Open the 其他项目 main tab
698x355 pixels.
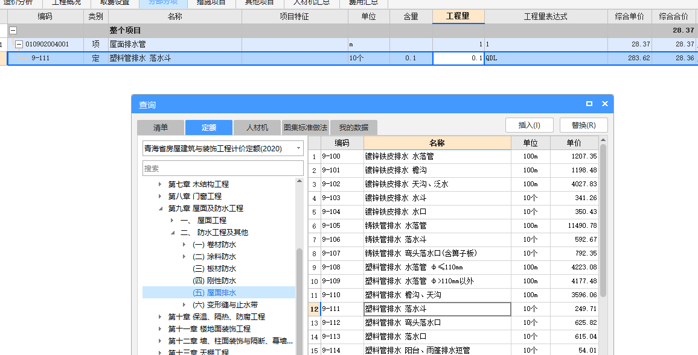point(260,3)
